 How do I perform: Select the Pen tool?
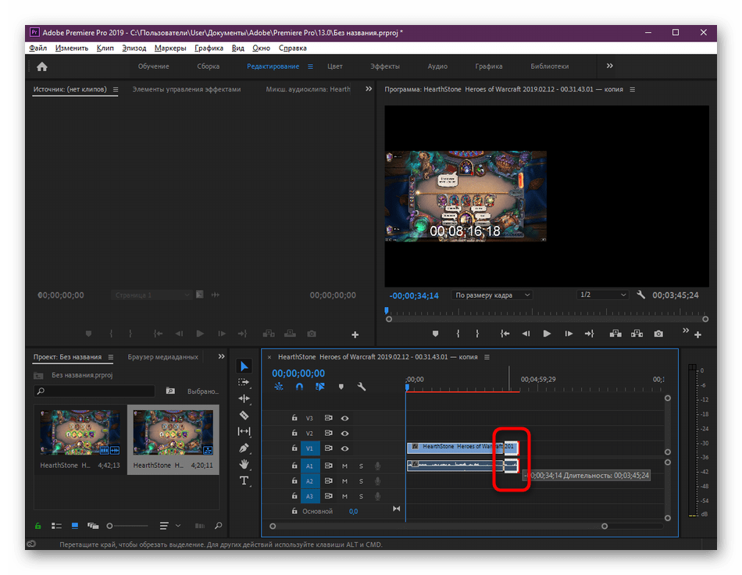(244, 448)
